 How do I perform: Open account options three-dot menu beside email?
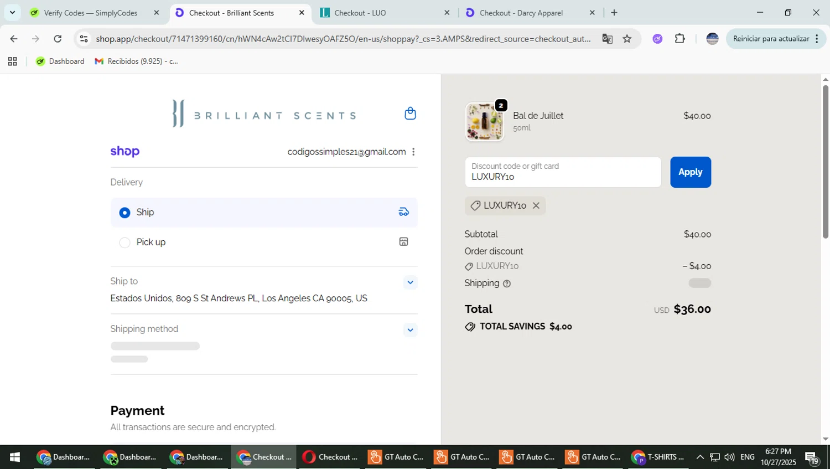click(x=413, y=152)
